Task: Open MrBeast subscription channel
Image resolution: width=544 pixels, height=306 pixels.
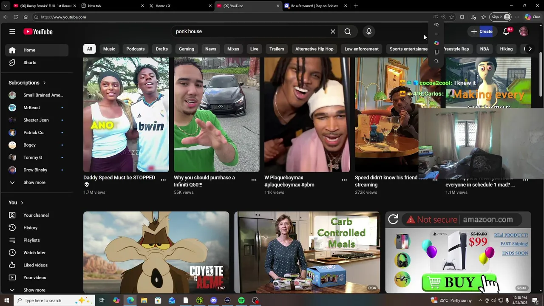Action: pos(37,108)
